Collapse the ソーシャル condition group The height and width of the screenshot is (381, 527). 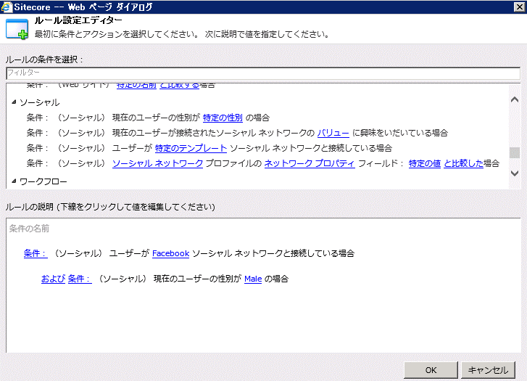click(14, 103)
